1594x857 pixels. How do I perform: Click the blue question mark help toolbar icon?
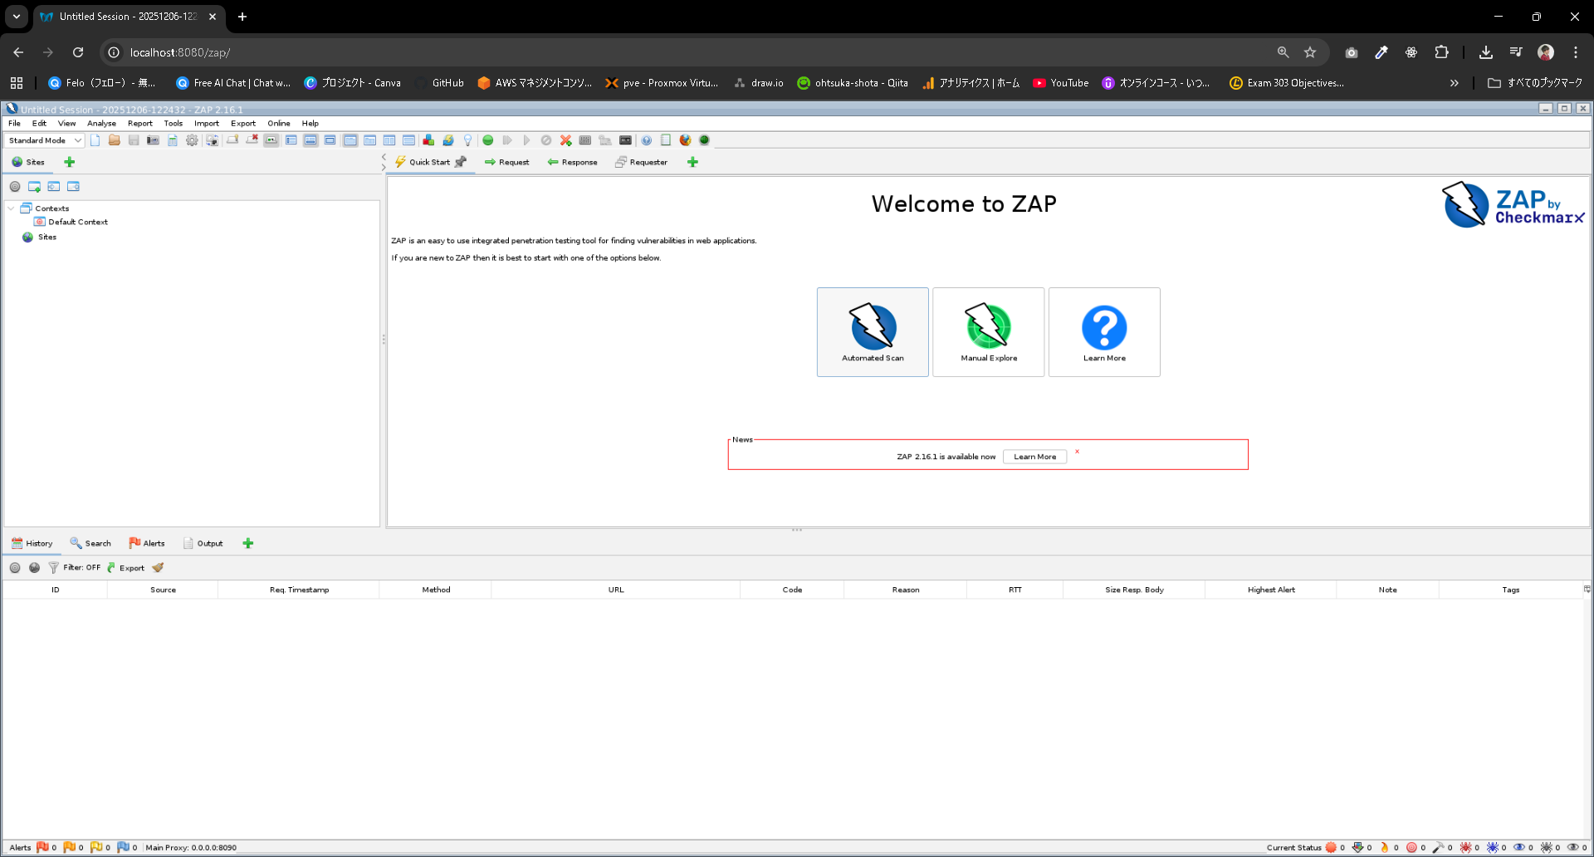pyautogui.click(x=646, y=140)
